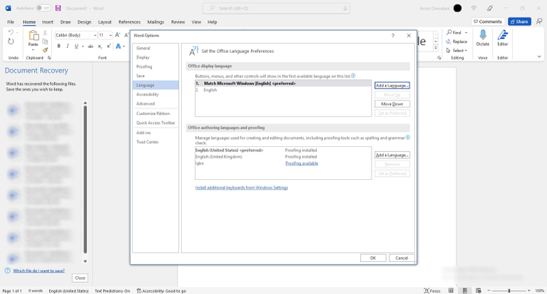Click the help question mark in Word Options
The width and height of the screenshot is (547, 294).
[393, 36]
